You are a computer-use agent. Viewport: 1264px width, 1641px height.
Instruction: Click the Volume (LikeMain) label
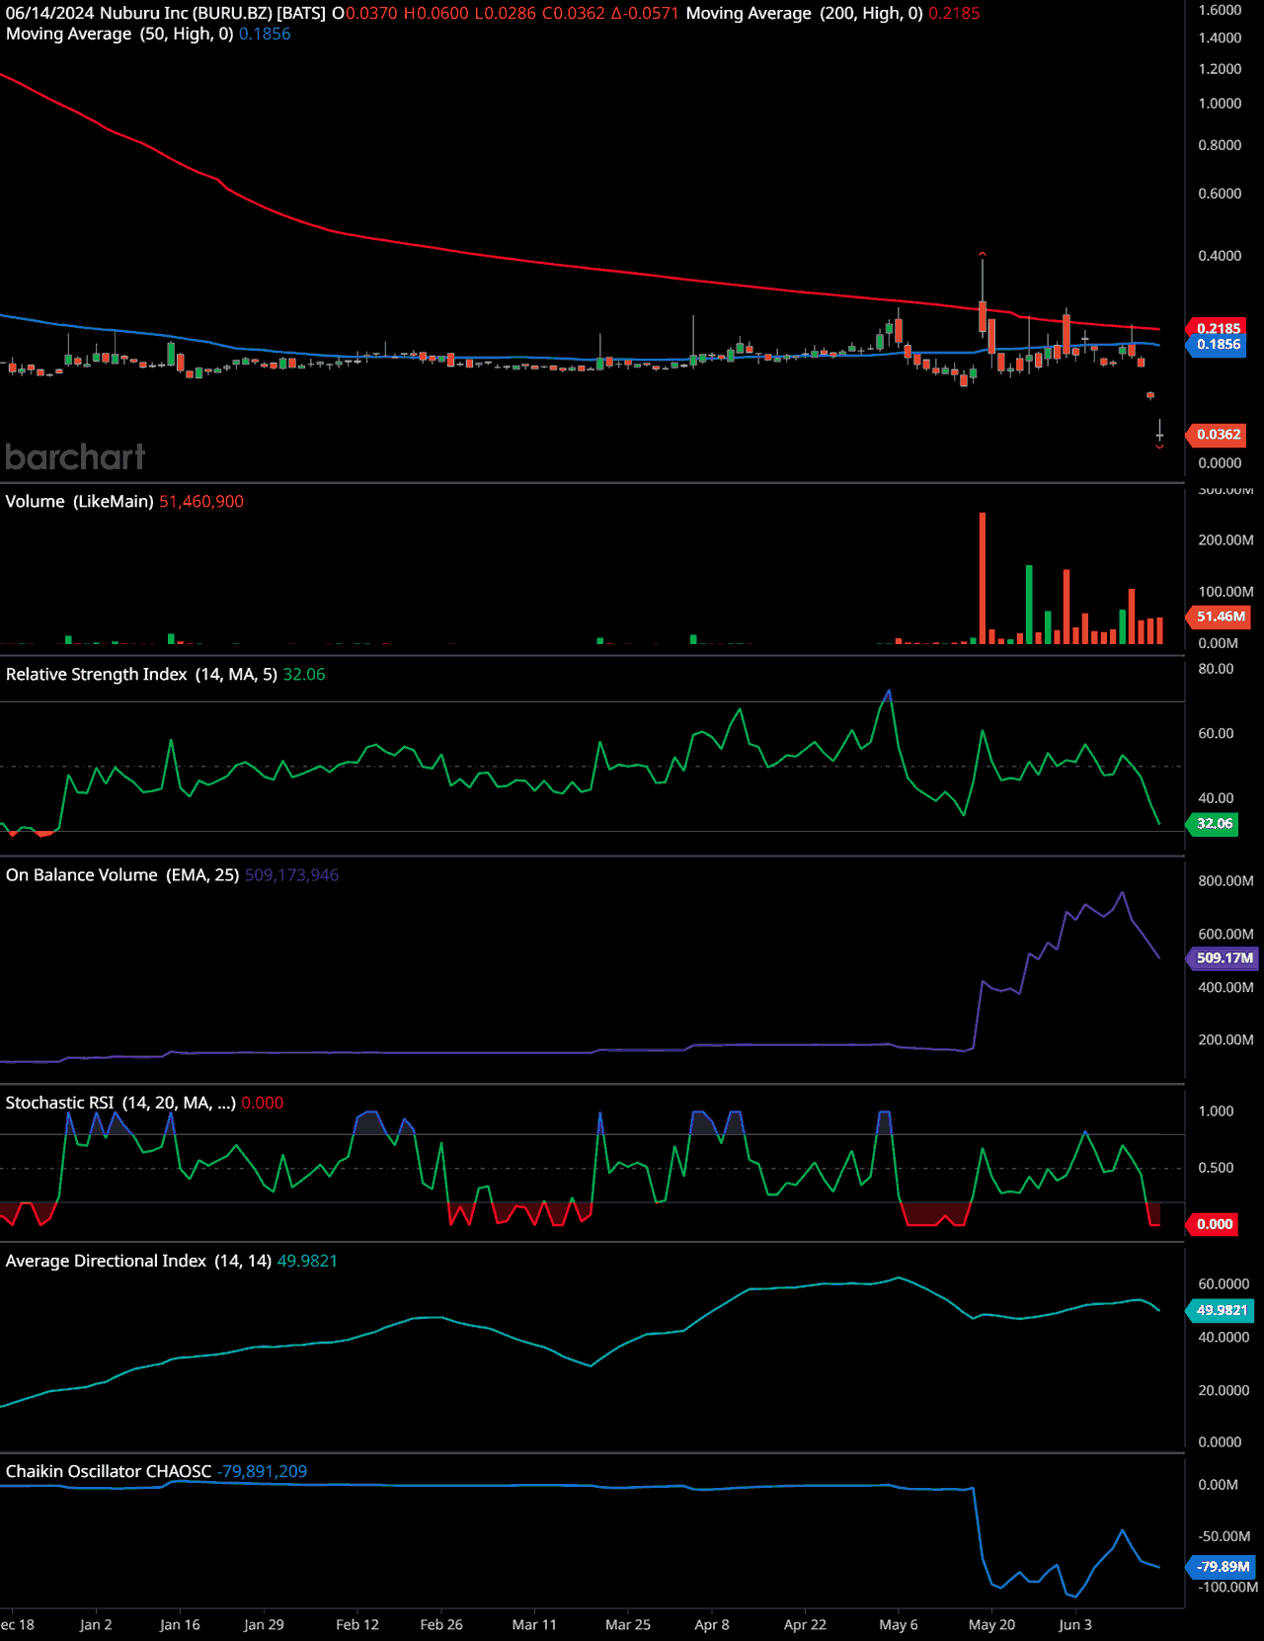79,502
